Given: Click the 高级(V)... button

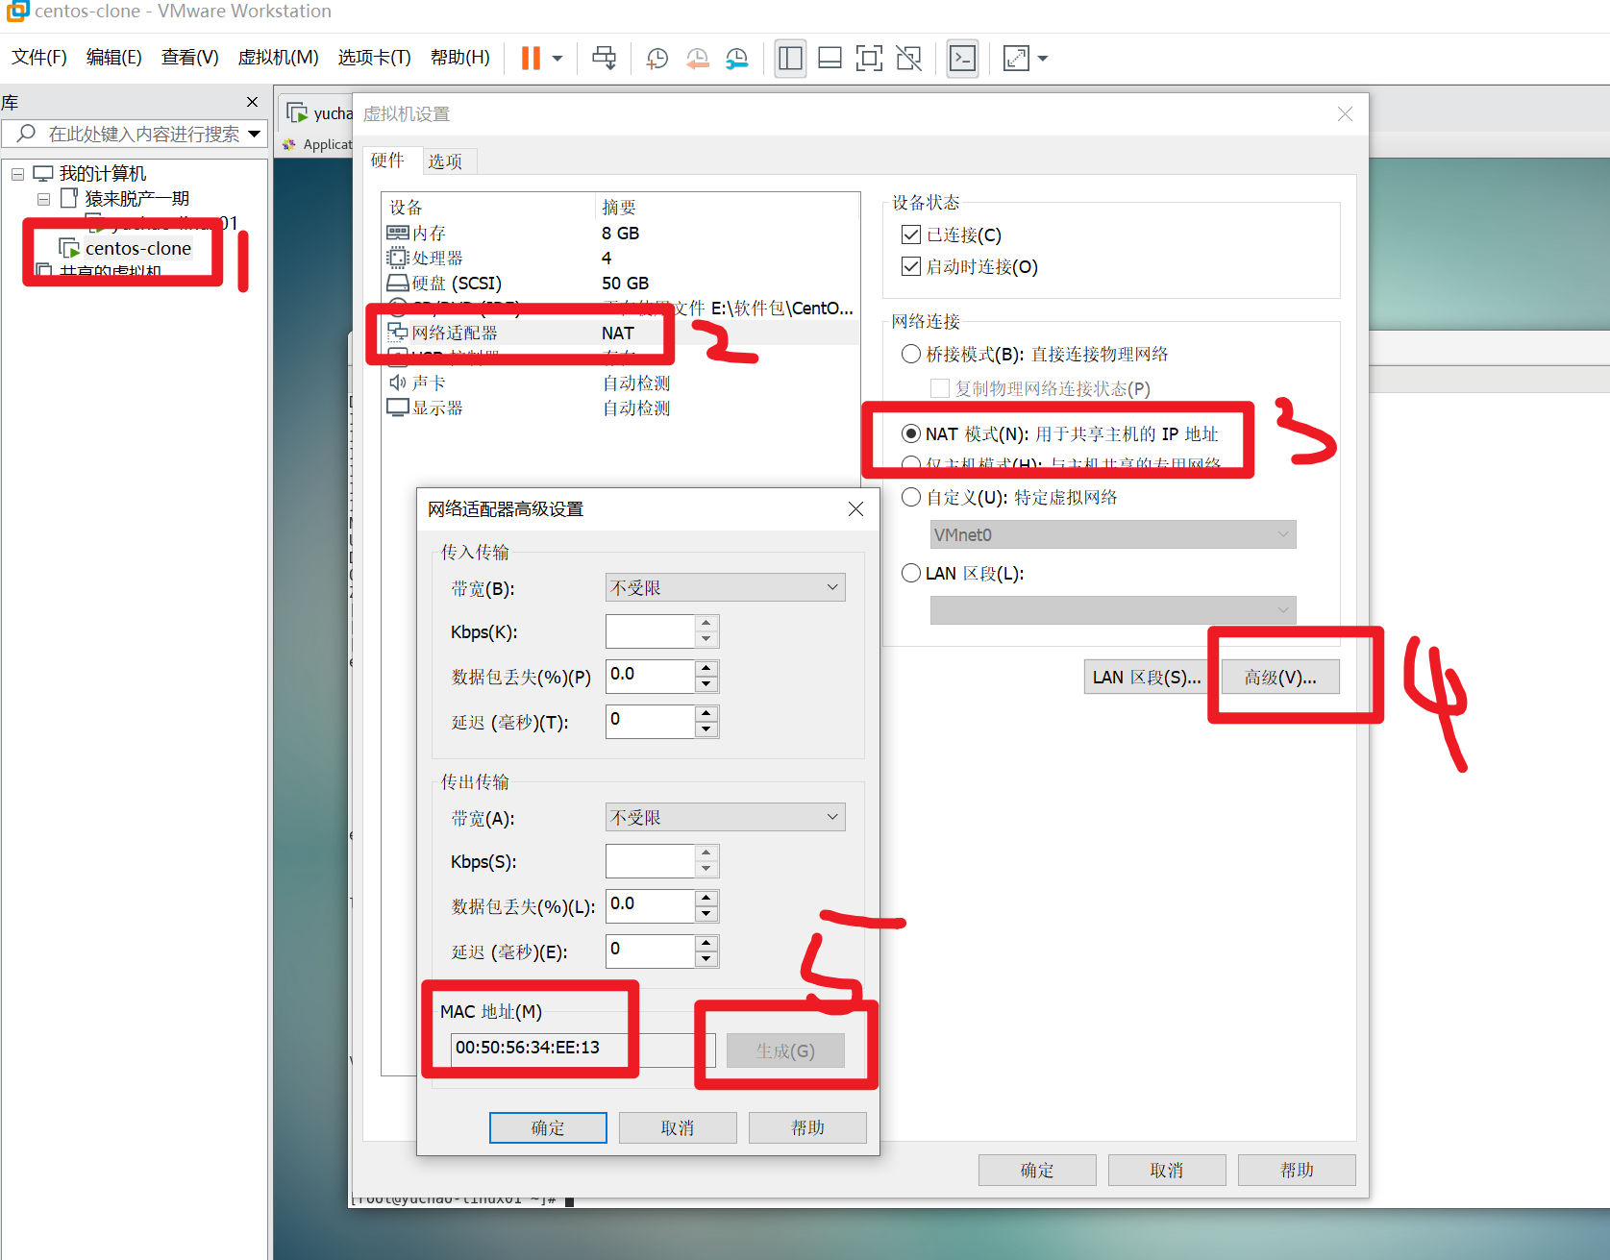Looking at the screenshot, I should 1279,677.
